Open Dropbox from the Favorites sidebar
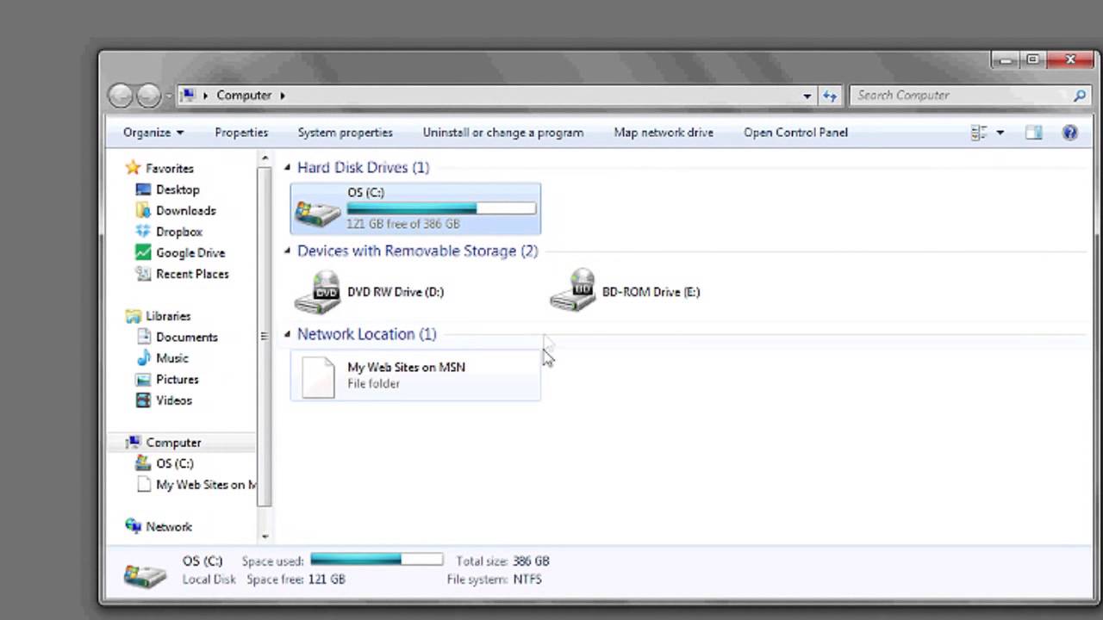Image resolution: width=1103 pixels, height=620 pixels. click(x=179, y=232)
